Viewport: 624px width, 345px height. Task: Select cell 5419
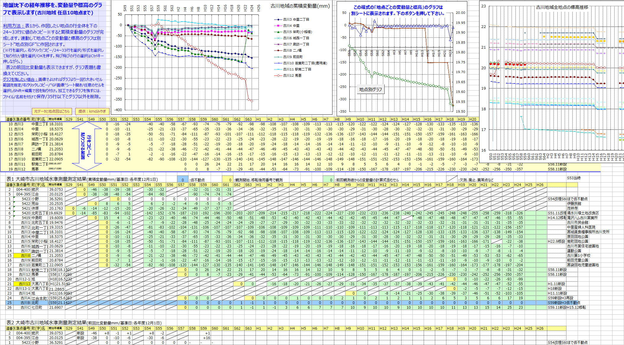coord(22,218)
